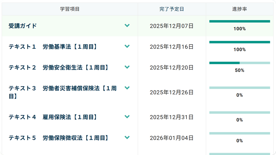Screen dimensions: 276x155
Task: Click the 50% progress bar for 労働安全衛生法
Action: click(239, 63)
